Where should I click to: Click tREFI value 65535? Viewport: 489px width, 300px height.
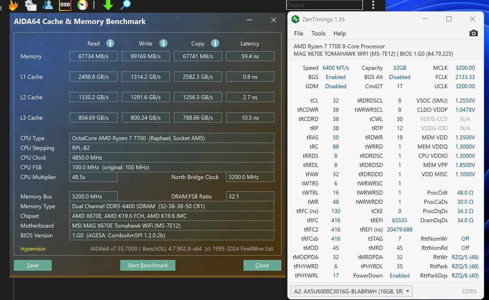[400, 220]
